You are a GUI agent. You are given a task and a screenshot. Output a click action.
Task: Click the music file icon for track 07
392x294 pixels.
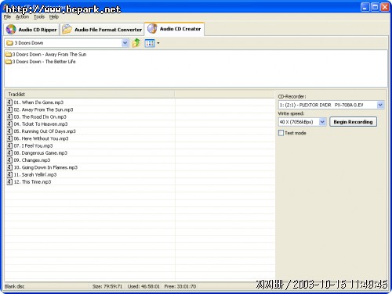click(9, 145)
